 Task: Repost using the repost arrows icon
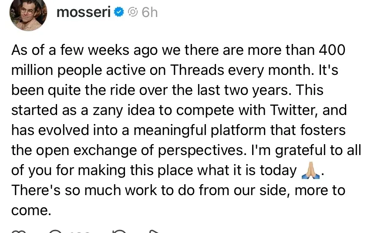(120, 231)
